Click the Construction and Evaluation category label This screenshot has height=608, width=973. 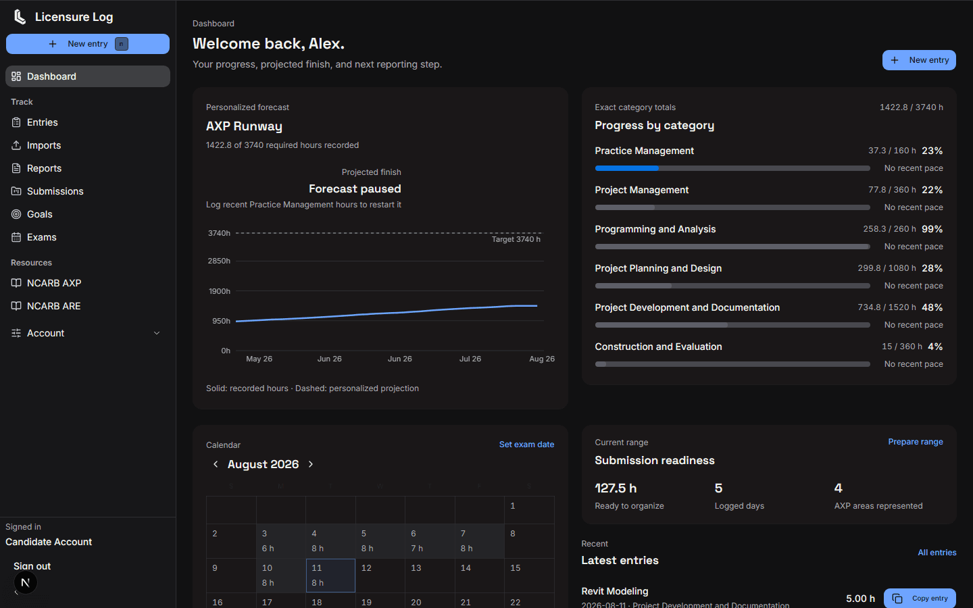(x=658, y=347)
